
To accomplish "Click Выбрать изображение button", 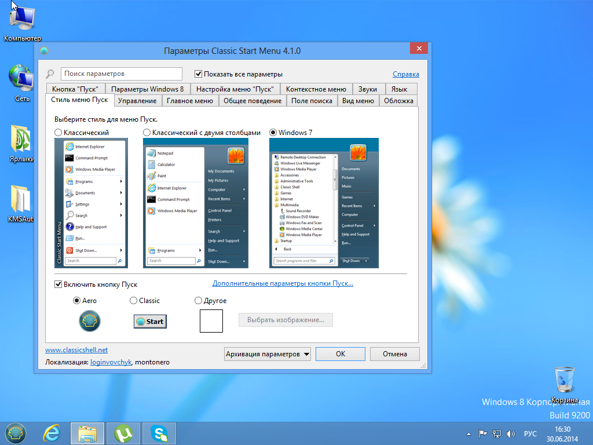I will (x=285, y=320).
